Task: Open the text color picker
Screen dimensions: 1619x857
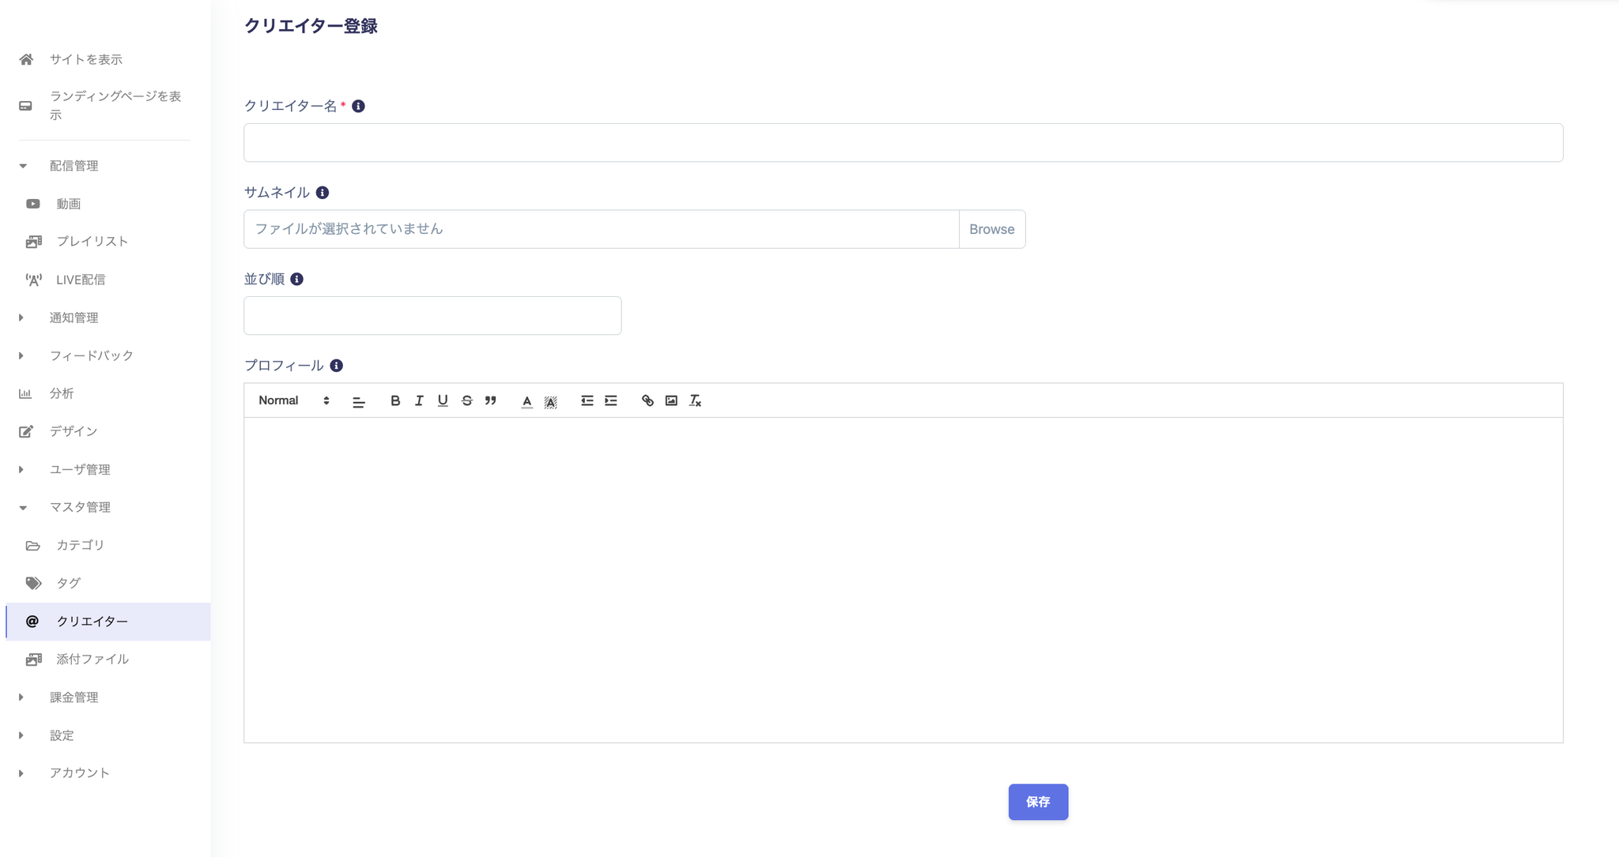Action: click(526, 401)
